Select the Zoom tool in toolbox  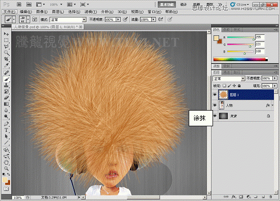(x=6, y=169)
